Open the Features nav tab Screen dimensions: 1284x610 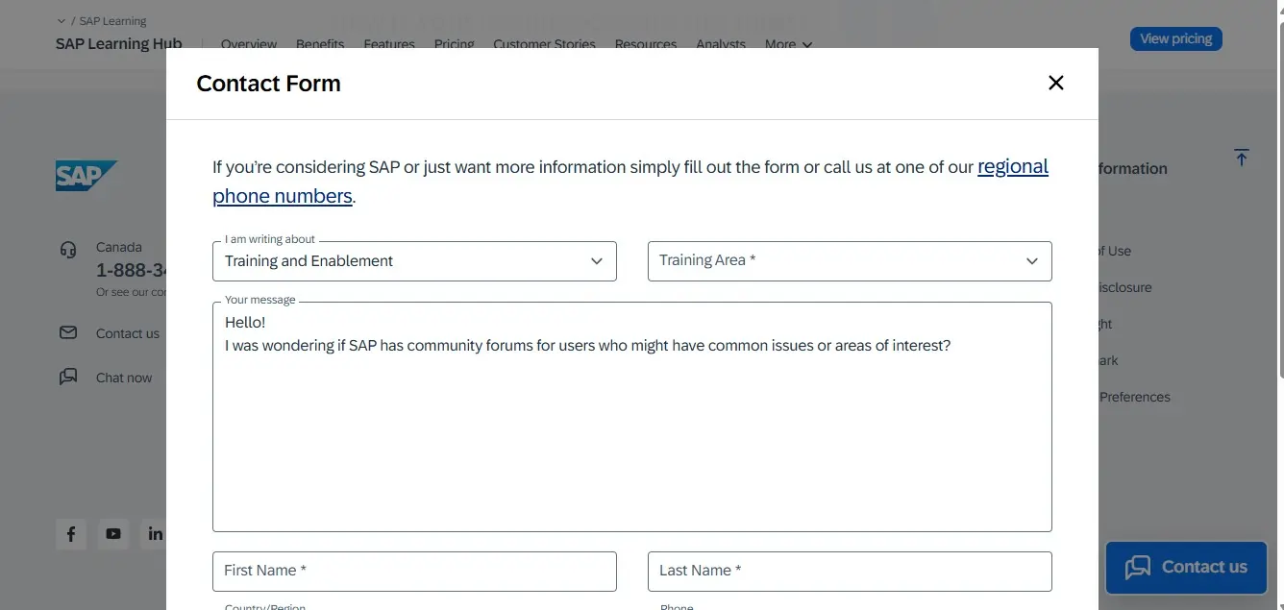click(389, 44)
